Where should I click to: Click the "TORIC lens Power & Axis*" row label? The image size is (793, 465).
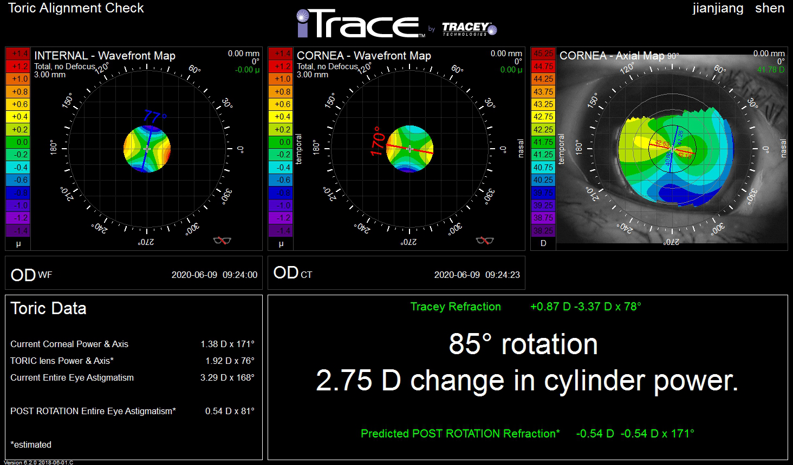(62, 361)
